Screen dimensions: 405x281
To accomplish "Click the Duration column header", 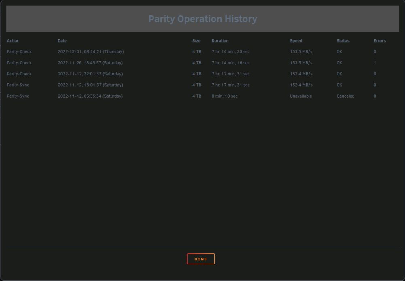I will click(x=220, y=41).
